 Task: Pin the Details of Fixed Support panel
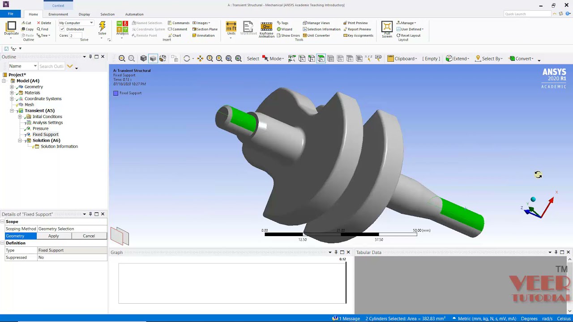[x=90, y=214]
